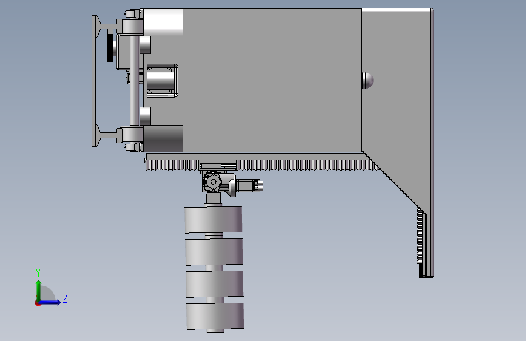Select the servo motor beside the gearbox
The height and width of the screenshot is (341, 526).
(250, 185)
